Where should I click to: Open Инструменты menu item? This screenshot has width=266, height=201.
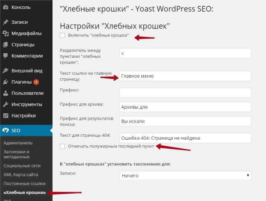click(x=26, y=104)
